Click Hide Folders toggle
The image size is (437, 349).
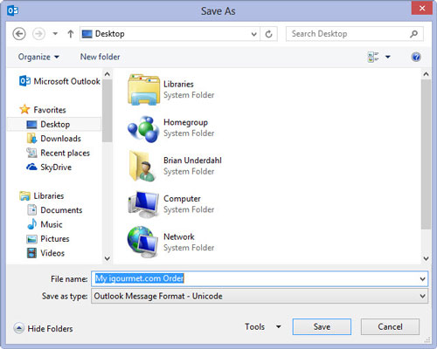(x=43, y=329)
